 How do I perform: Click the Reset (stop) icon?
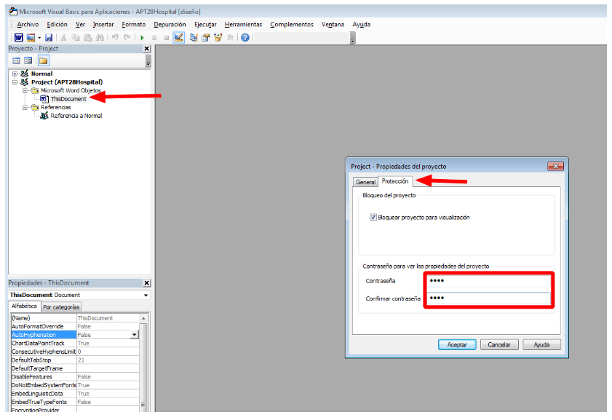(166, 37)
